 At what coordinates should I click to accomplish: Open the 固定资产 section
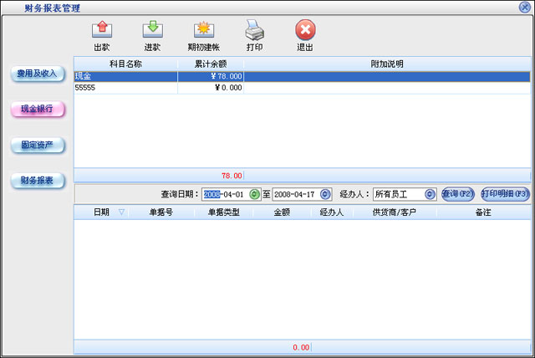tap(38, 146)
